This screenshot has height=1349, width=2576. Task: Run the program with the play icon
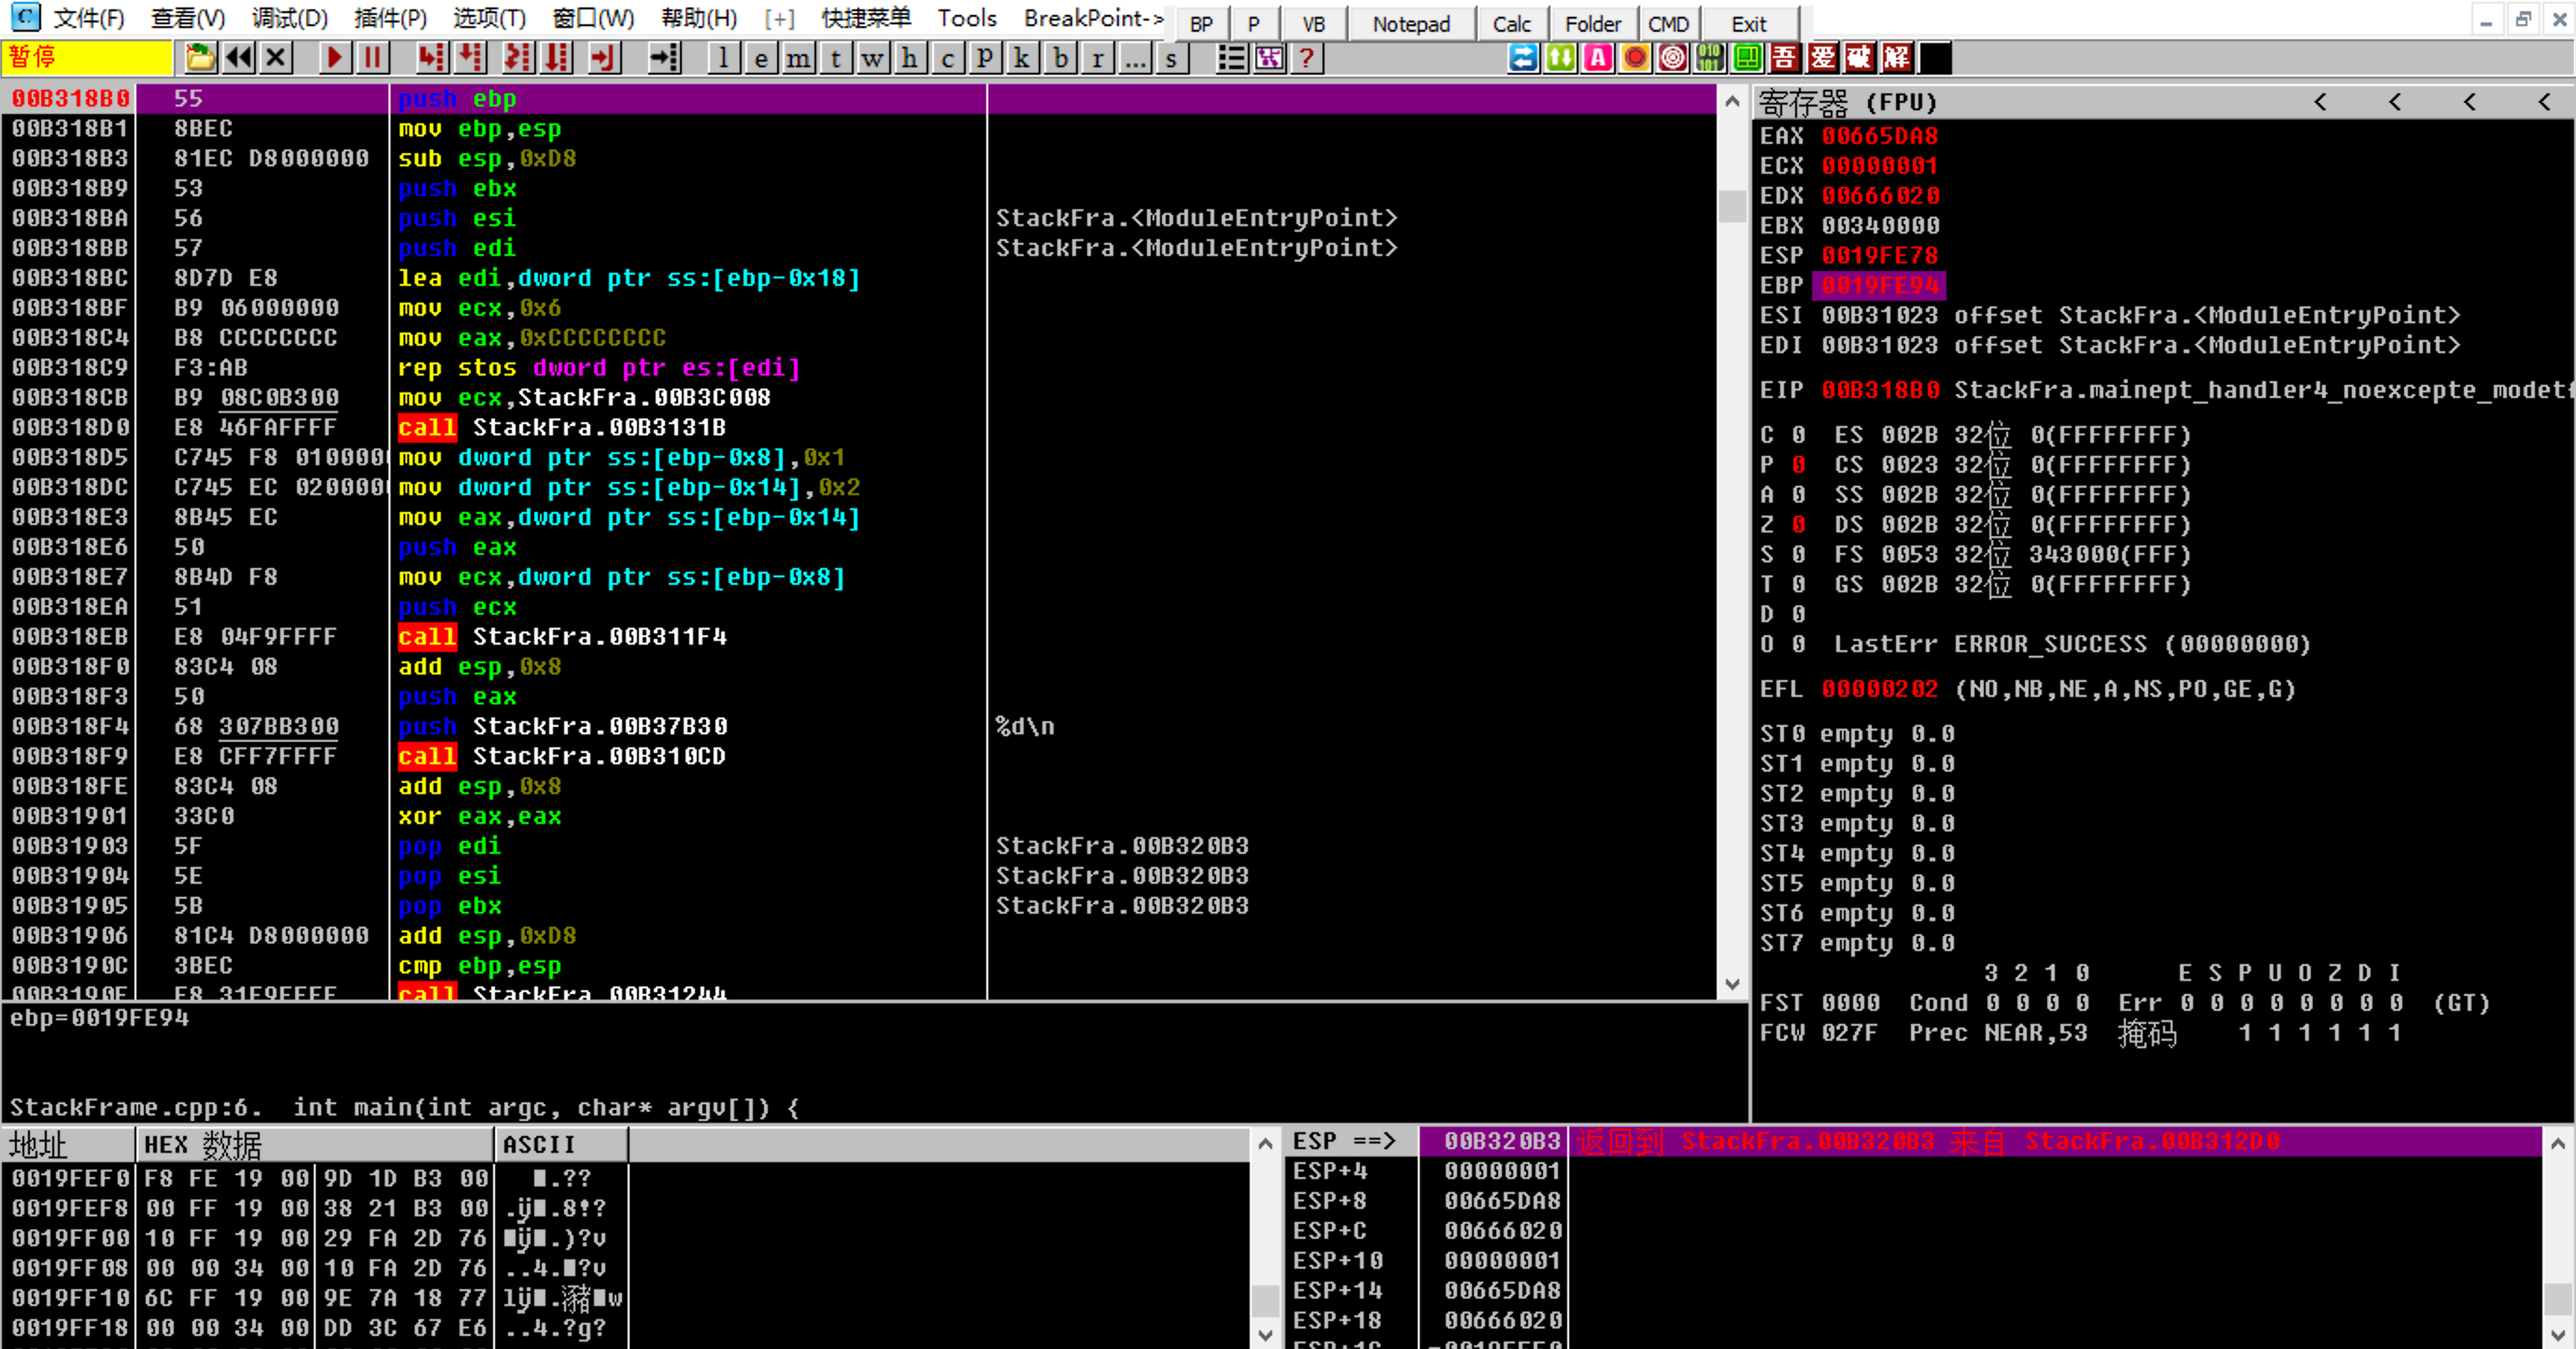[x=335, y=58]
